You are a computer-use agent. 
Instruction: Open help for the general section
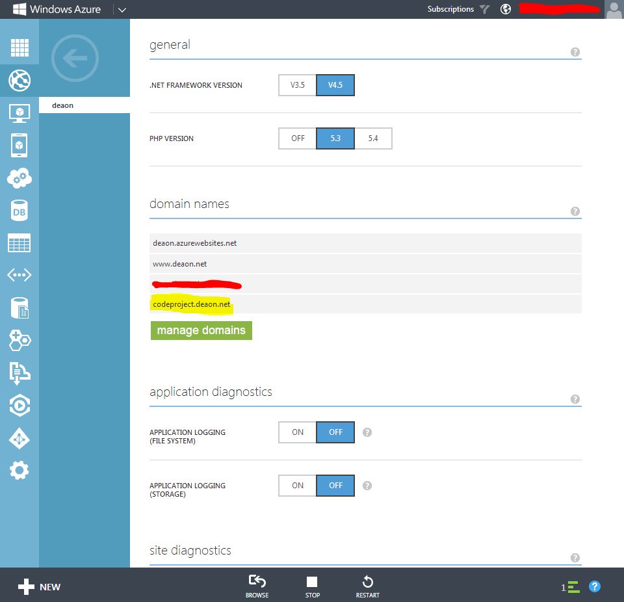(x=575, y=52)
